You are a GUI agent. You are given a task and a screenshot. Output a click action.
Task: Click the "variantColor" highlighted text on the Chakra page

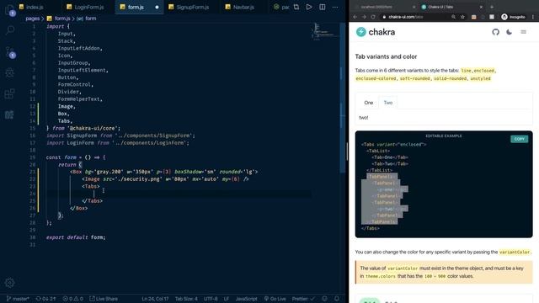[x=515, y=252]
